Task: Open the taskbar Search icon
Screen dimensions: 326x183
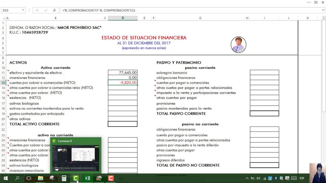Action: [x=17, y=178]
